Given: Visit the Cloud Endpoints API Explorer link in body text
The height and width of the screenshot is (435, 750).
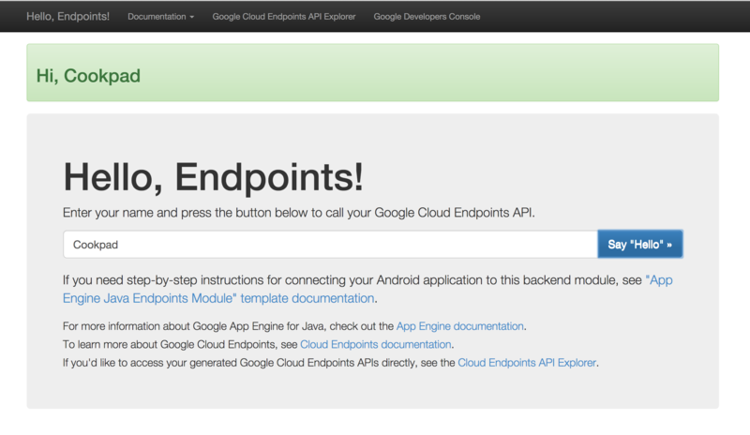Looking at the screenshot, I should (527, 363).
